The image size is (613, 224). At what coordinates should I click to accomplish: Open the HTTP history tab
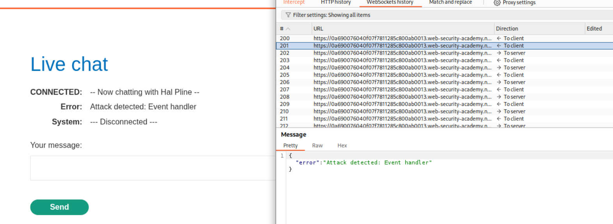tap(336, 2)
